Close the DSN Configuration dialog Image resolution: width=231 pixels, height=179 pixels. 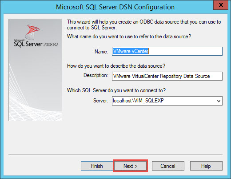click(x=221, y=5)
